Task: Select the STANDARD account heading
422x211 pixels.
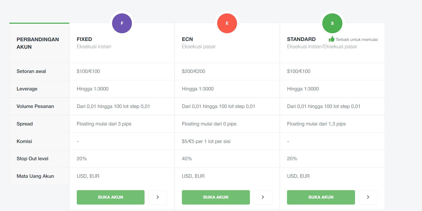Action: 301,39
